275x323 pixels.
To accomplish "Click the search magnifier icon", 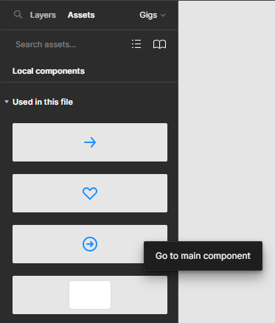I will tap(18, 15).
